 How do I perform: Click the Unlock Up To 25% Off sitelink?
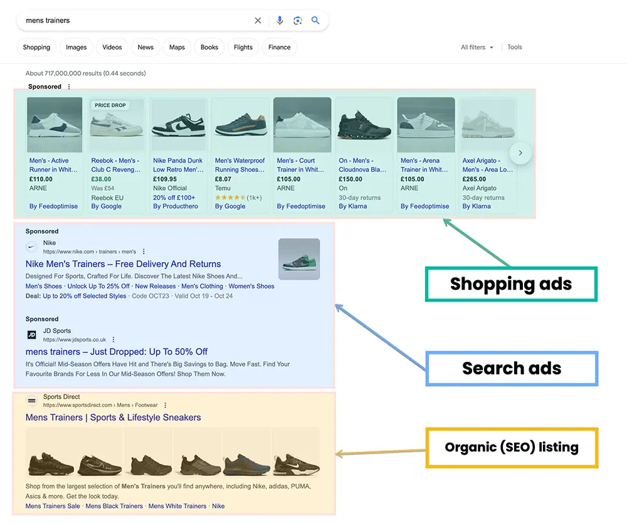(x=98, y=287)
